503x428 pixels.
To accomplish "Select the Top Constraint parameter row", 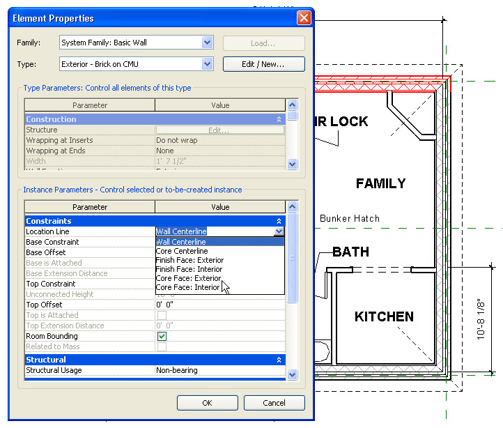I will (x=90, y=284).
